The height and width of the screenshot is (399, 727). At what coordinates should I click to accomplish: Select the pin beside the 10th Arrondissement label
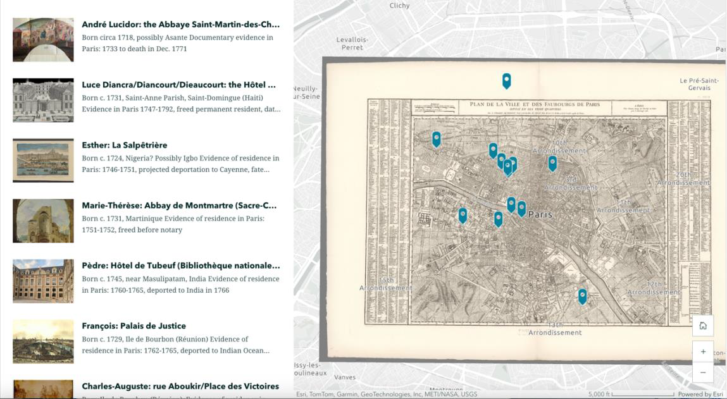coord(552,164)
